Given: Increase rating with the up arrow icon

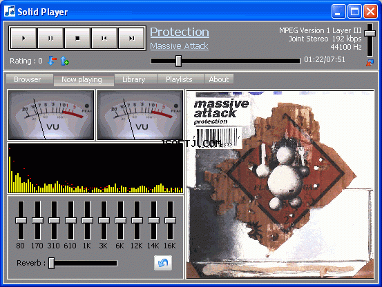Looking at the screenshot, I should point(64,61).
